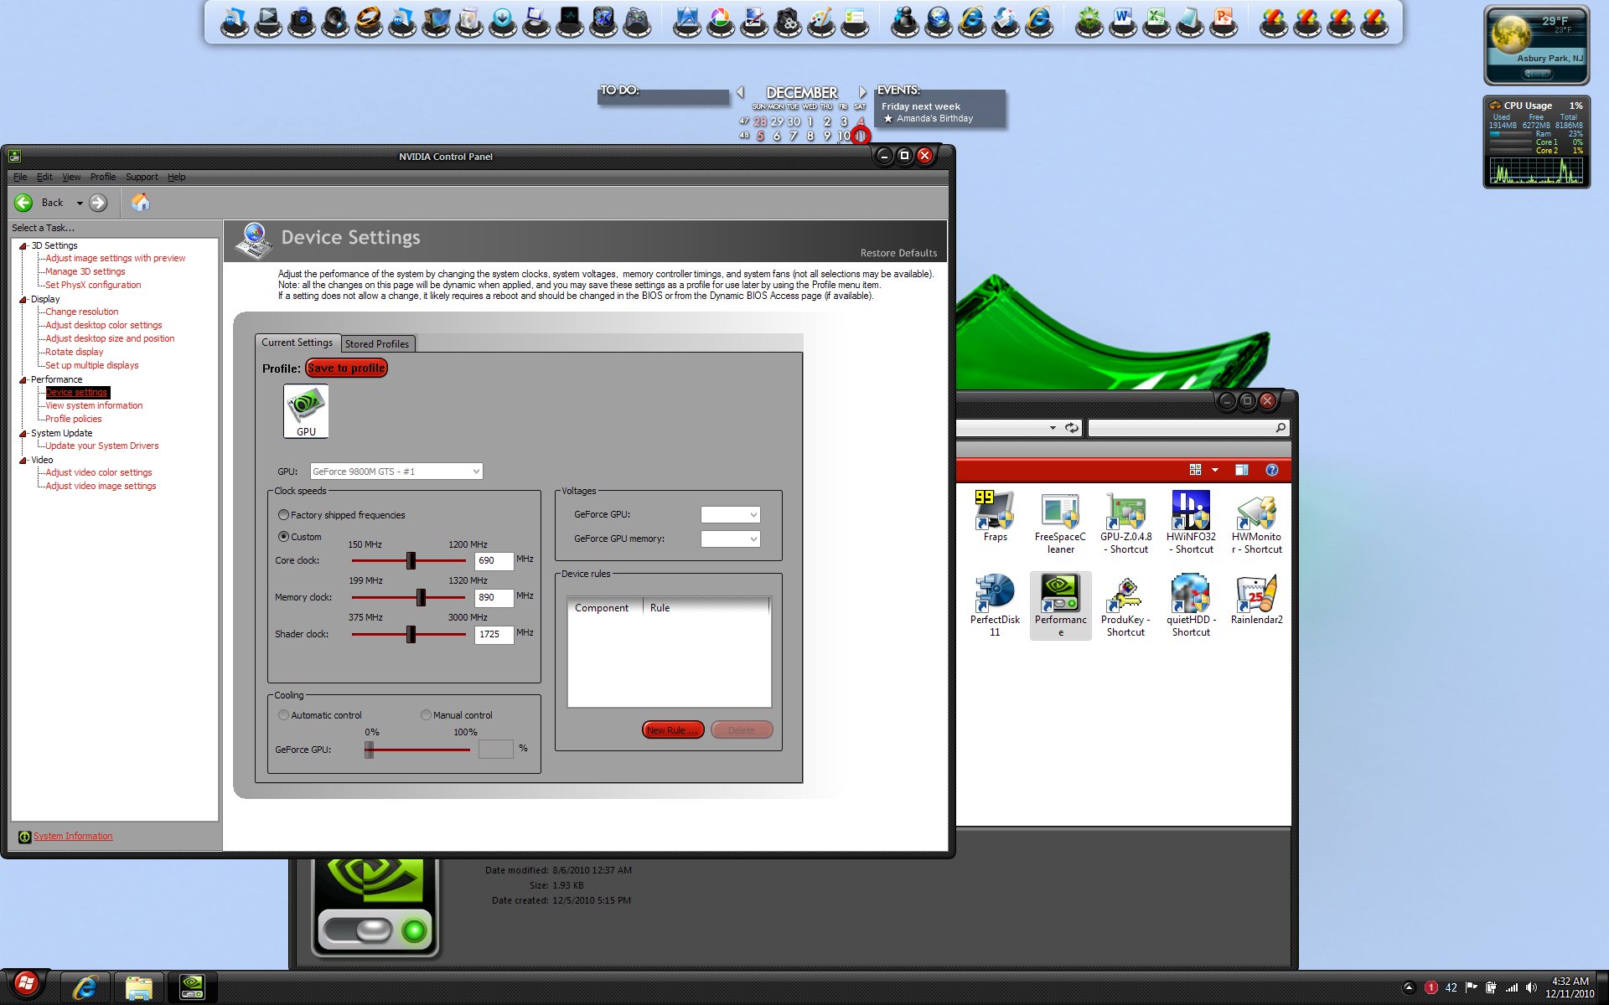
Task: Open GeForce GPU memory voltage dropdown
Action: click(730, 539)
